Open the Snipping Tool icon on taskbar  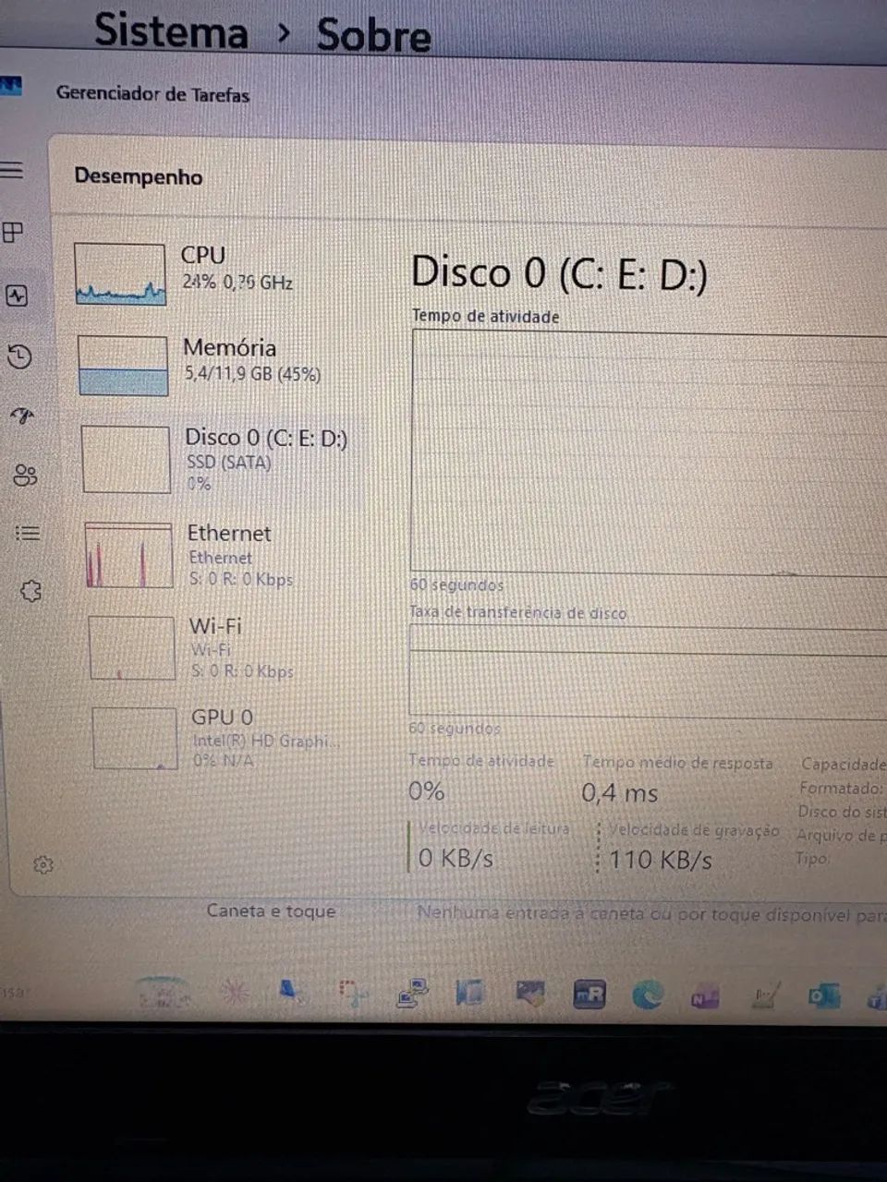(x=353, y=994)
